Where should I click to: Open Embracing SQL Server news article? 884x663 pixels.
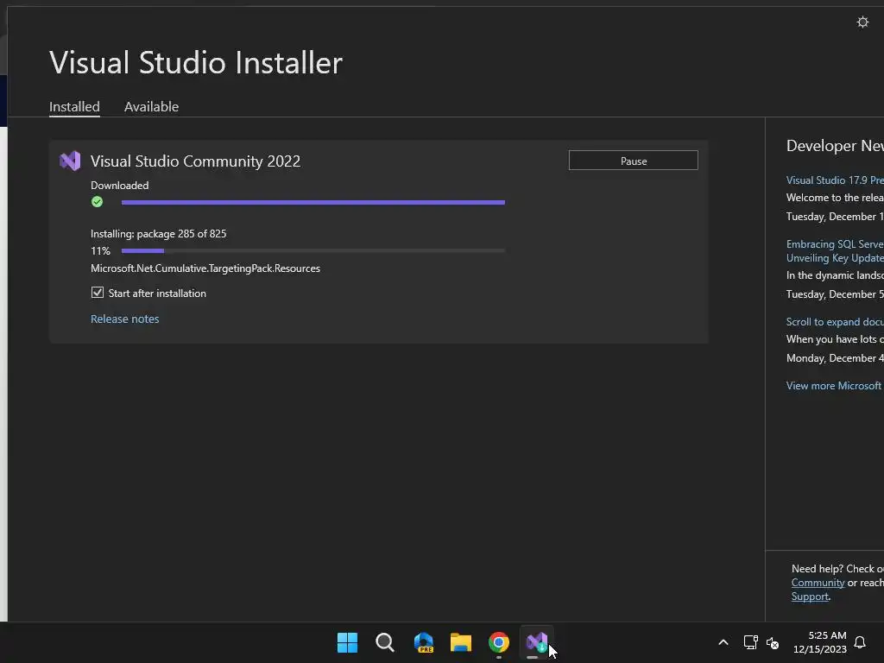[835, 251]
